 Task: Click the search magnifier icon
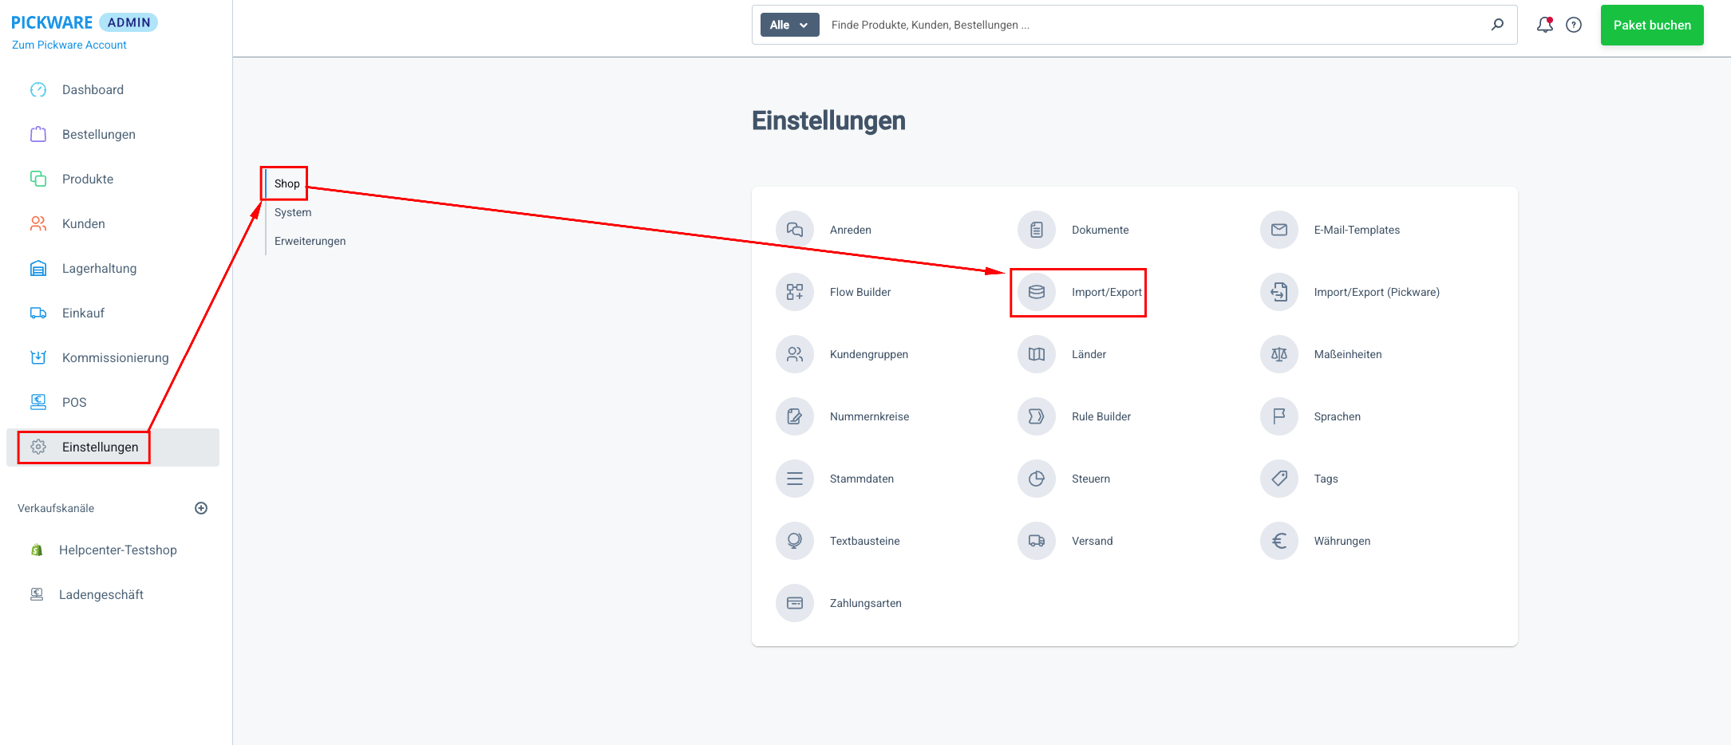pyautogui.click(x=1497, y=25)
